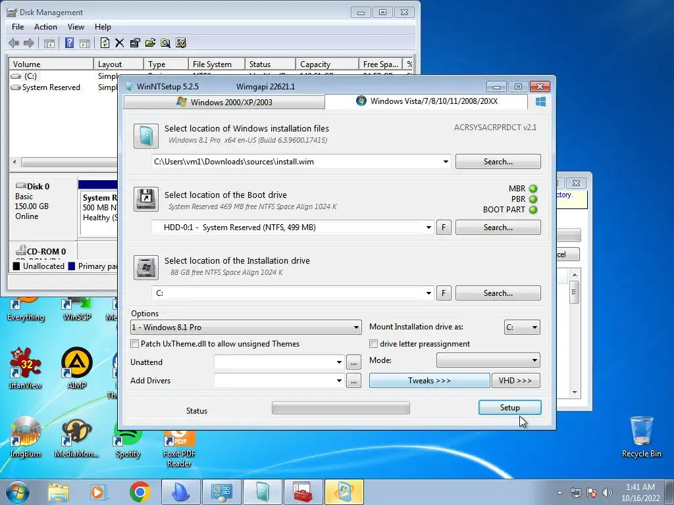This screenshot has height=505, width=674.
Task: Click the open folder icon in Disk Management toolbar
Action: pyautogui.click(x=150, y=43)
